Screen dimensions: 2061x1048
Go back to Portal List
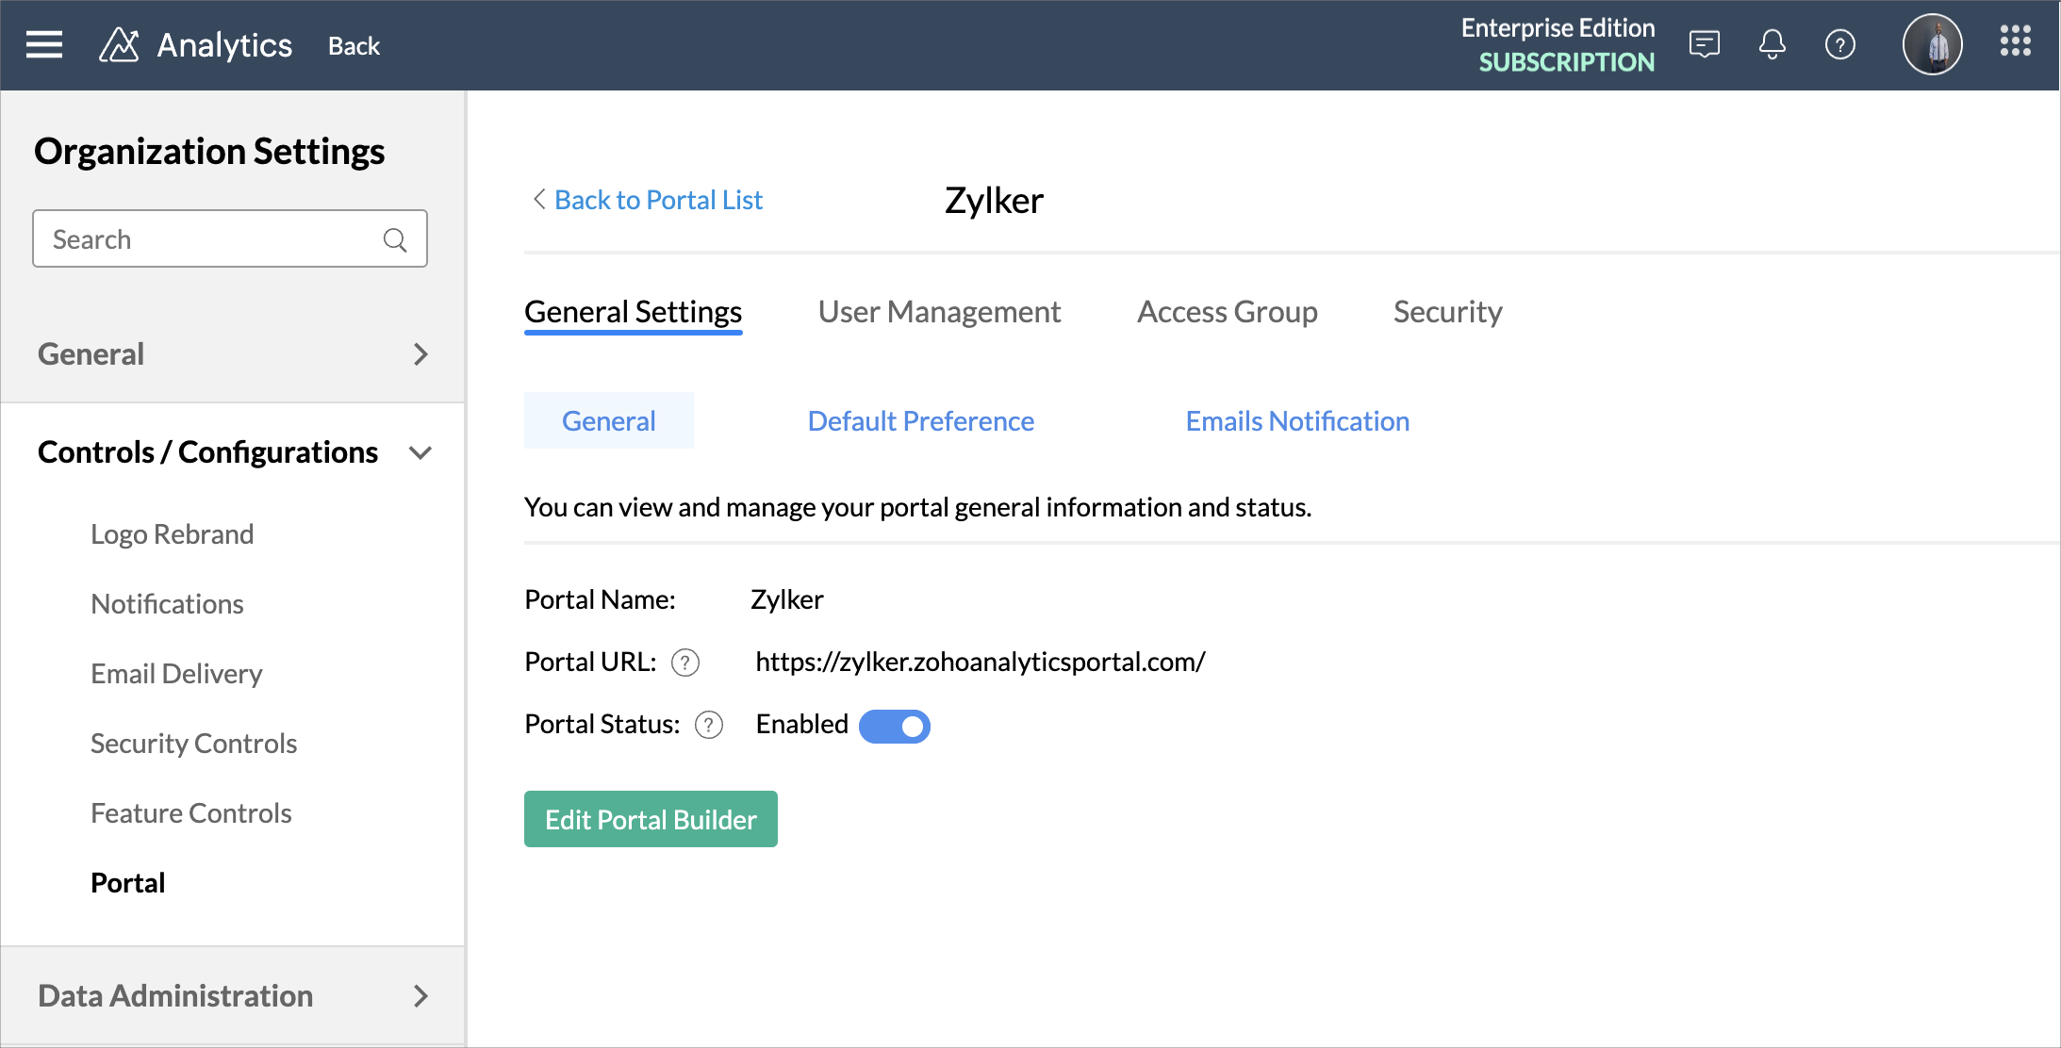coord(649,200)
